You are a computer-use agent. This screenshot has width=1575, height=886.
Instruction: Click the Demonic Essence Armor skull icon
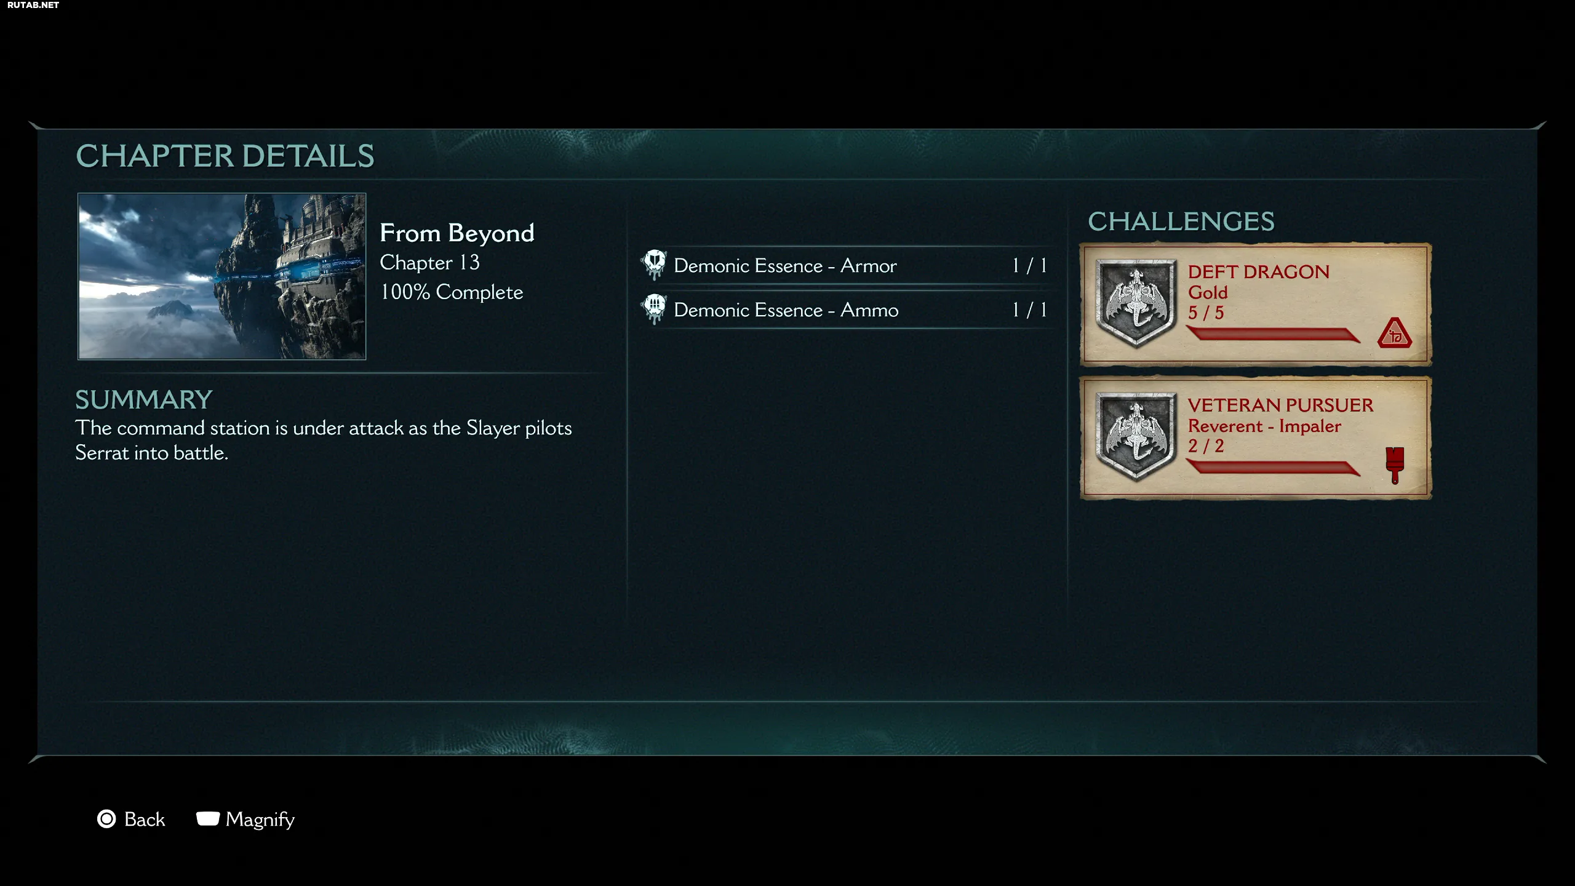(654, 265)
